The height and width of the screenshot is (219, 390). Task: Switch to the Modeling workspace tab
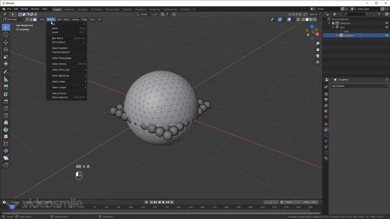coord(69,10)
